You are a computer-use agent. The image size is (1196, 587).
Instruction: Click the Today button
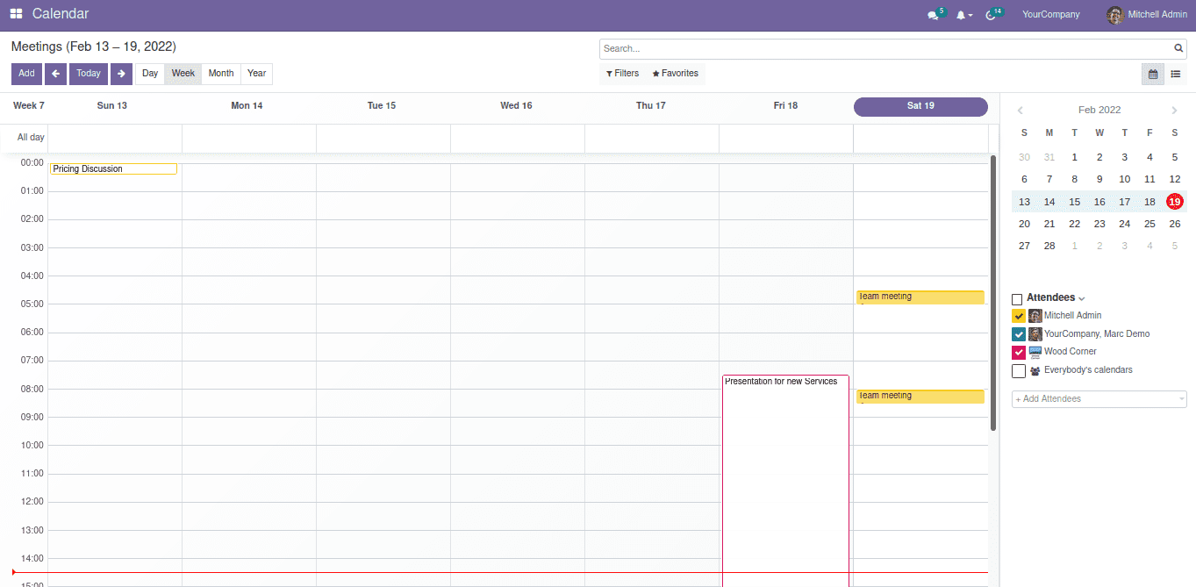(x=89, y=74)
